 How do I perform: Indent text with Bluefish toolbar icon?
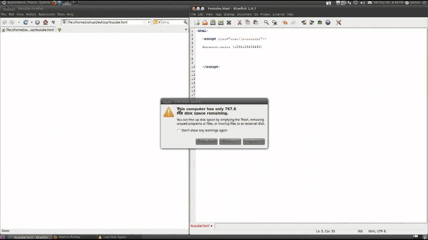[x=312, y=22]
